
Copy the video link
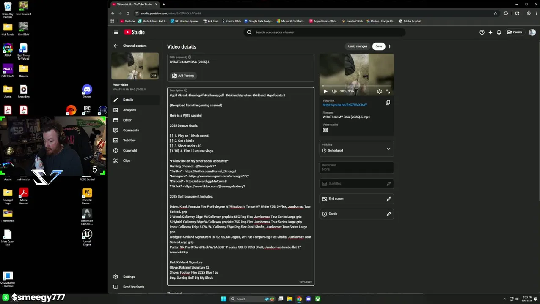coord(388,103)
